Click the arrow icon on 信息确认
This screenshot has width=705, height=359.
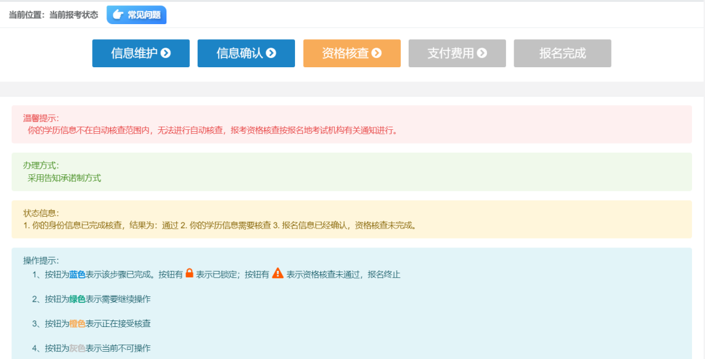pos(271,53)
